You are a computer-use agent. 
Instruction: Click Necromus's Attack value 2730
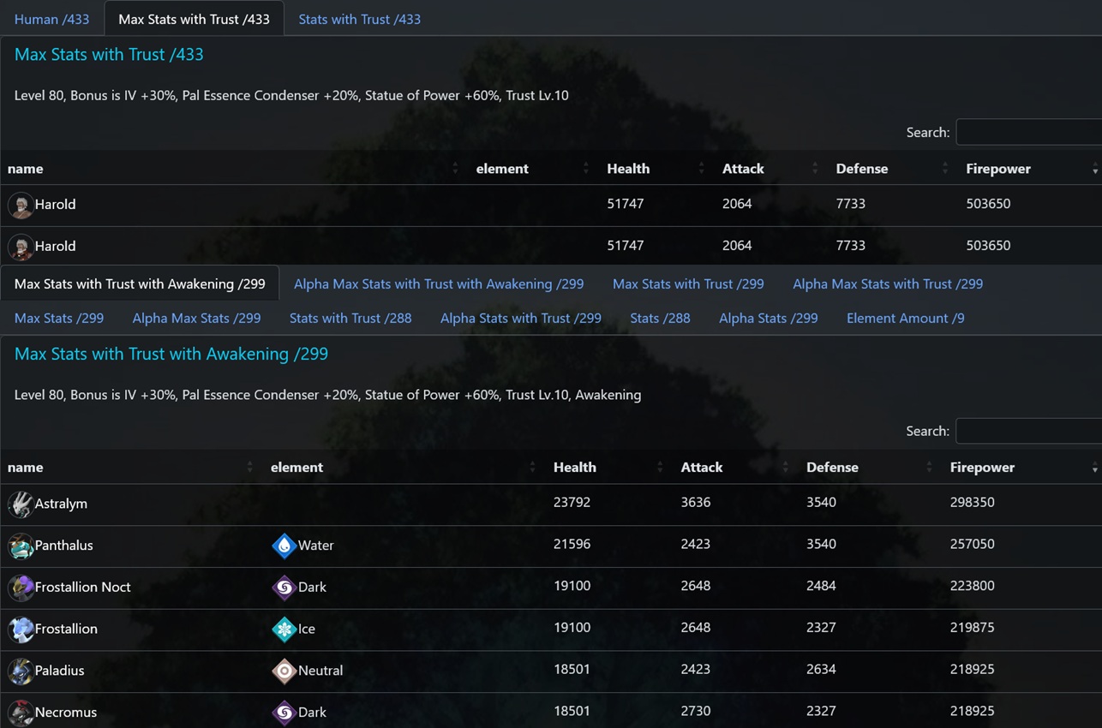pos(695,712)
